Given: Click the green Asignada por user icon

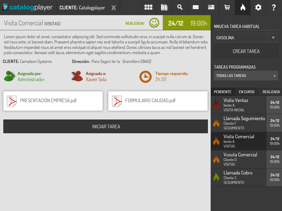Looking at the screenshot, I should (9, 76).
